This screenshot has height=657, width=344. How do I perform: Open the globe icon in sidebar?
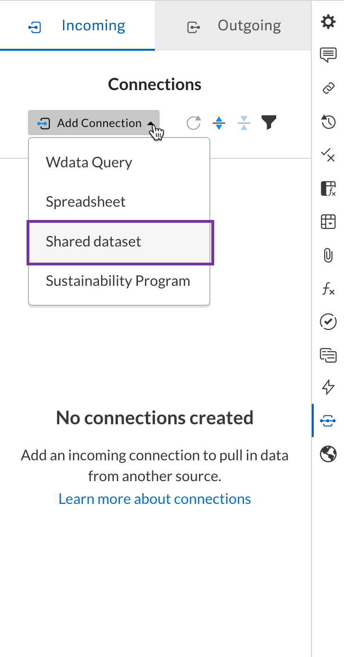[x=328, y=454]
